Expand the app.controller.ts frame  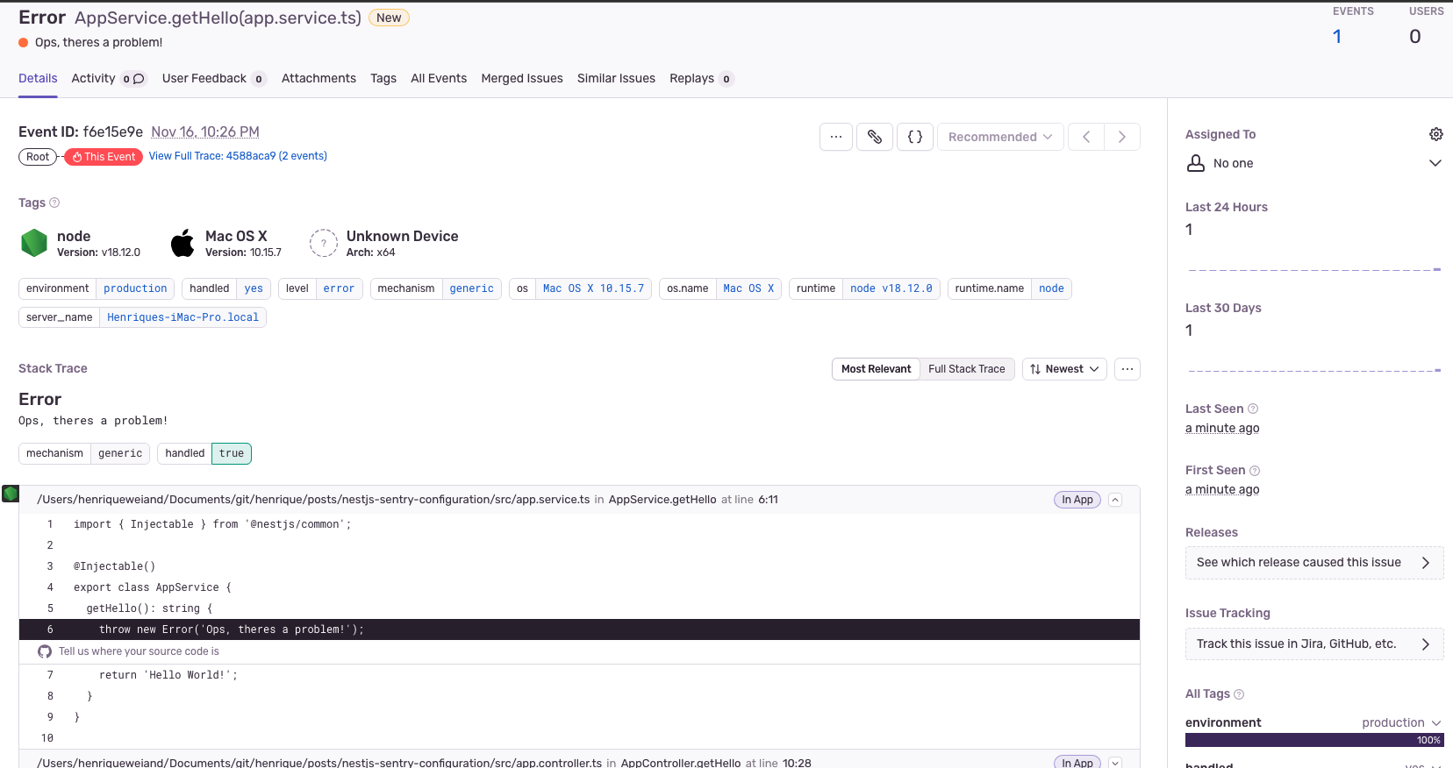click(1115, 763)
